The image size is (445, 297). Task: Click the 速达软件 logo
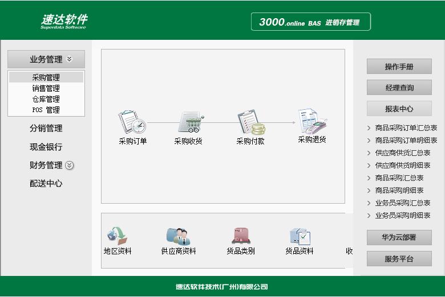coord(64,22)
